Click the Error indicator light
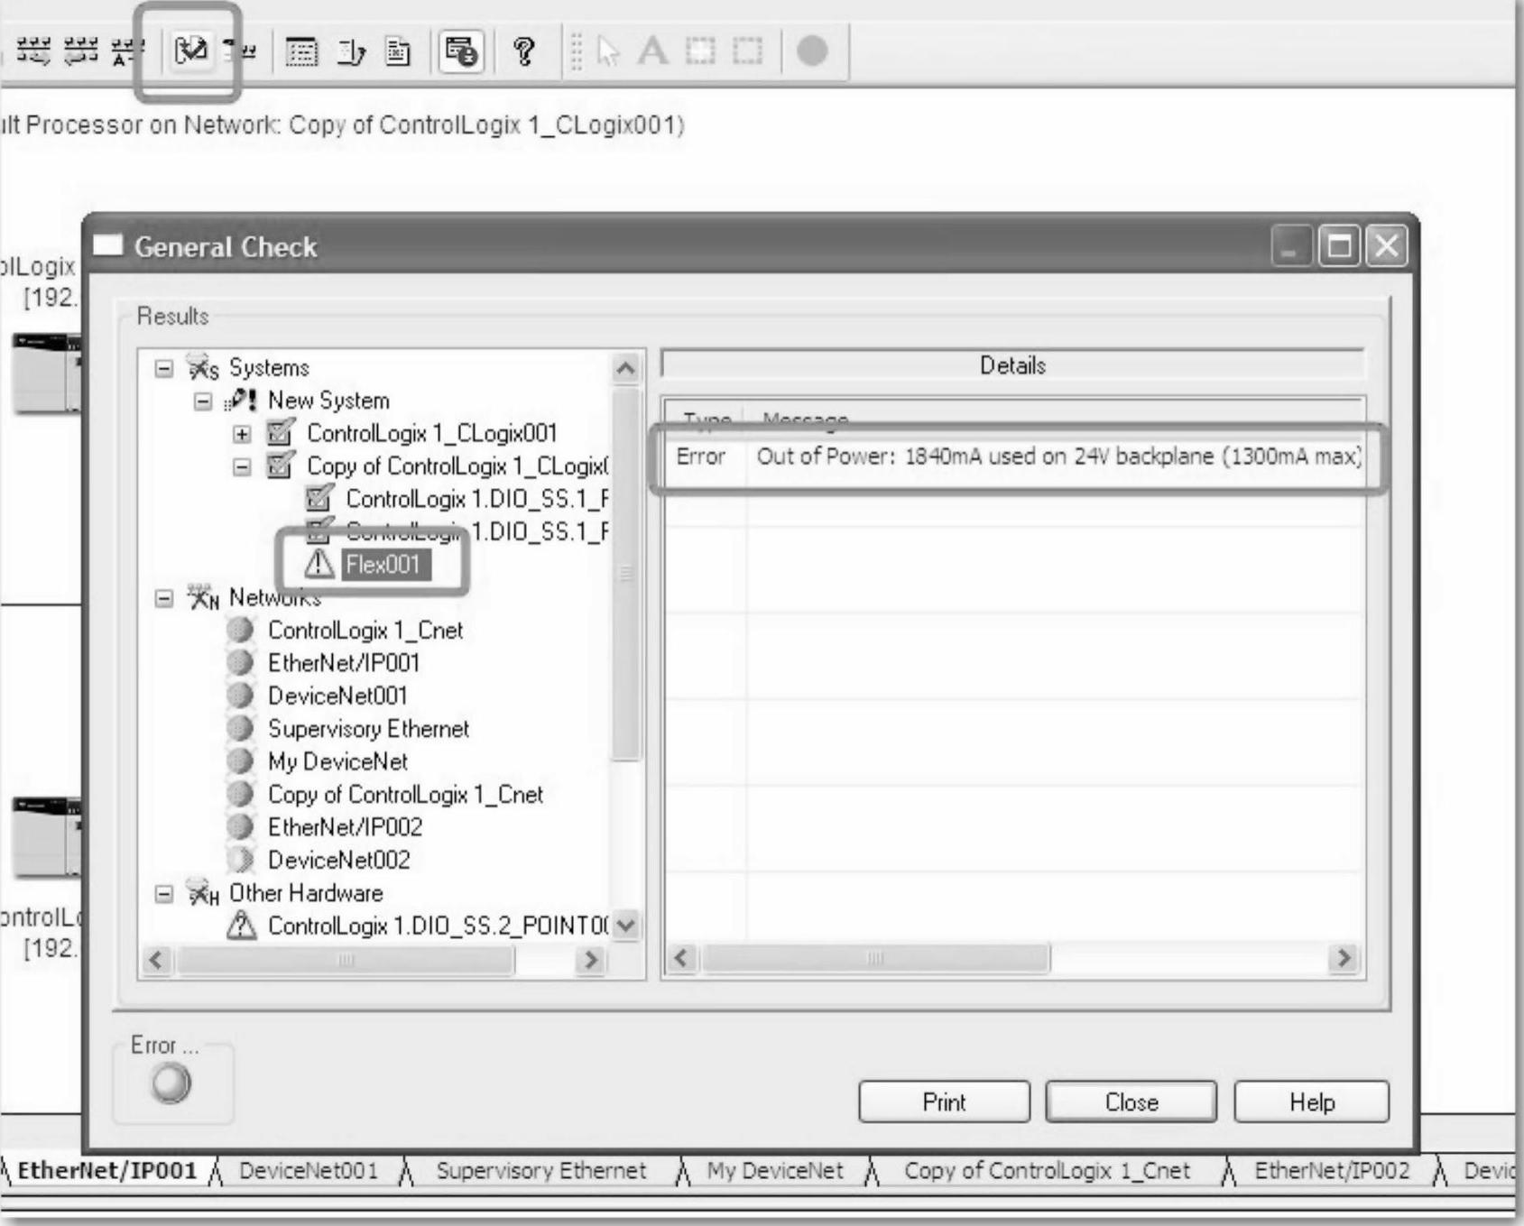Image resolution: width=1524 pixels, height=1226 pixels. coord(171,1083)
